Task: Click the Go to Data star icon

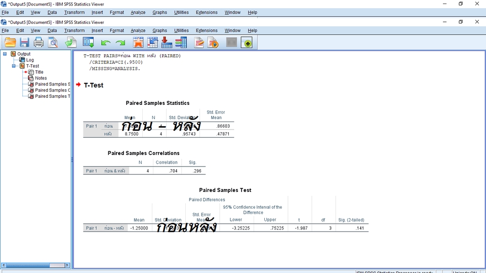Action: (138, 43)
